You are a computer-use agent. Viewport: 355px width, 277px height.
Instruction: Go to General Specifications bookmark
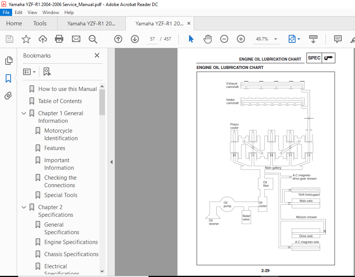62,228
